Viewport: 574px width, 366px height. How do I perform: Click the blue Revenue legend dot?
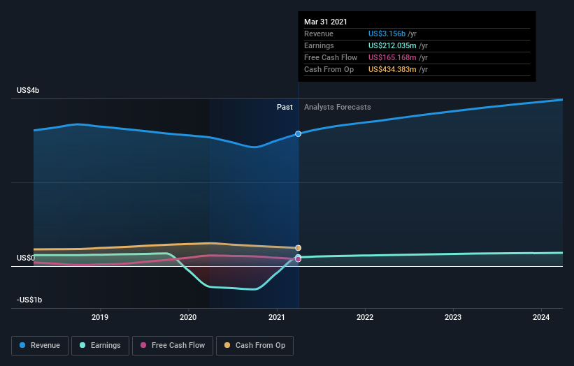tap(22, 345)
